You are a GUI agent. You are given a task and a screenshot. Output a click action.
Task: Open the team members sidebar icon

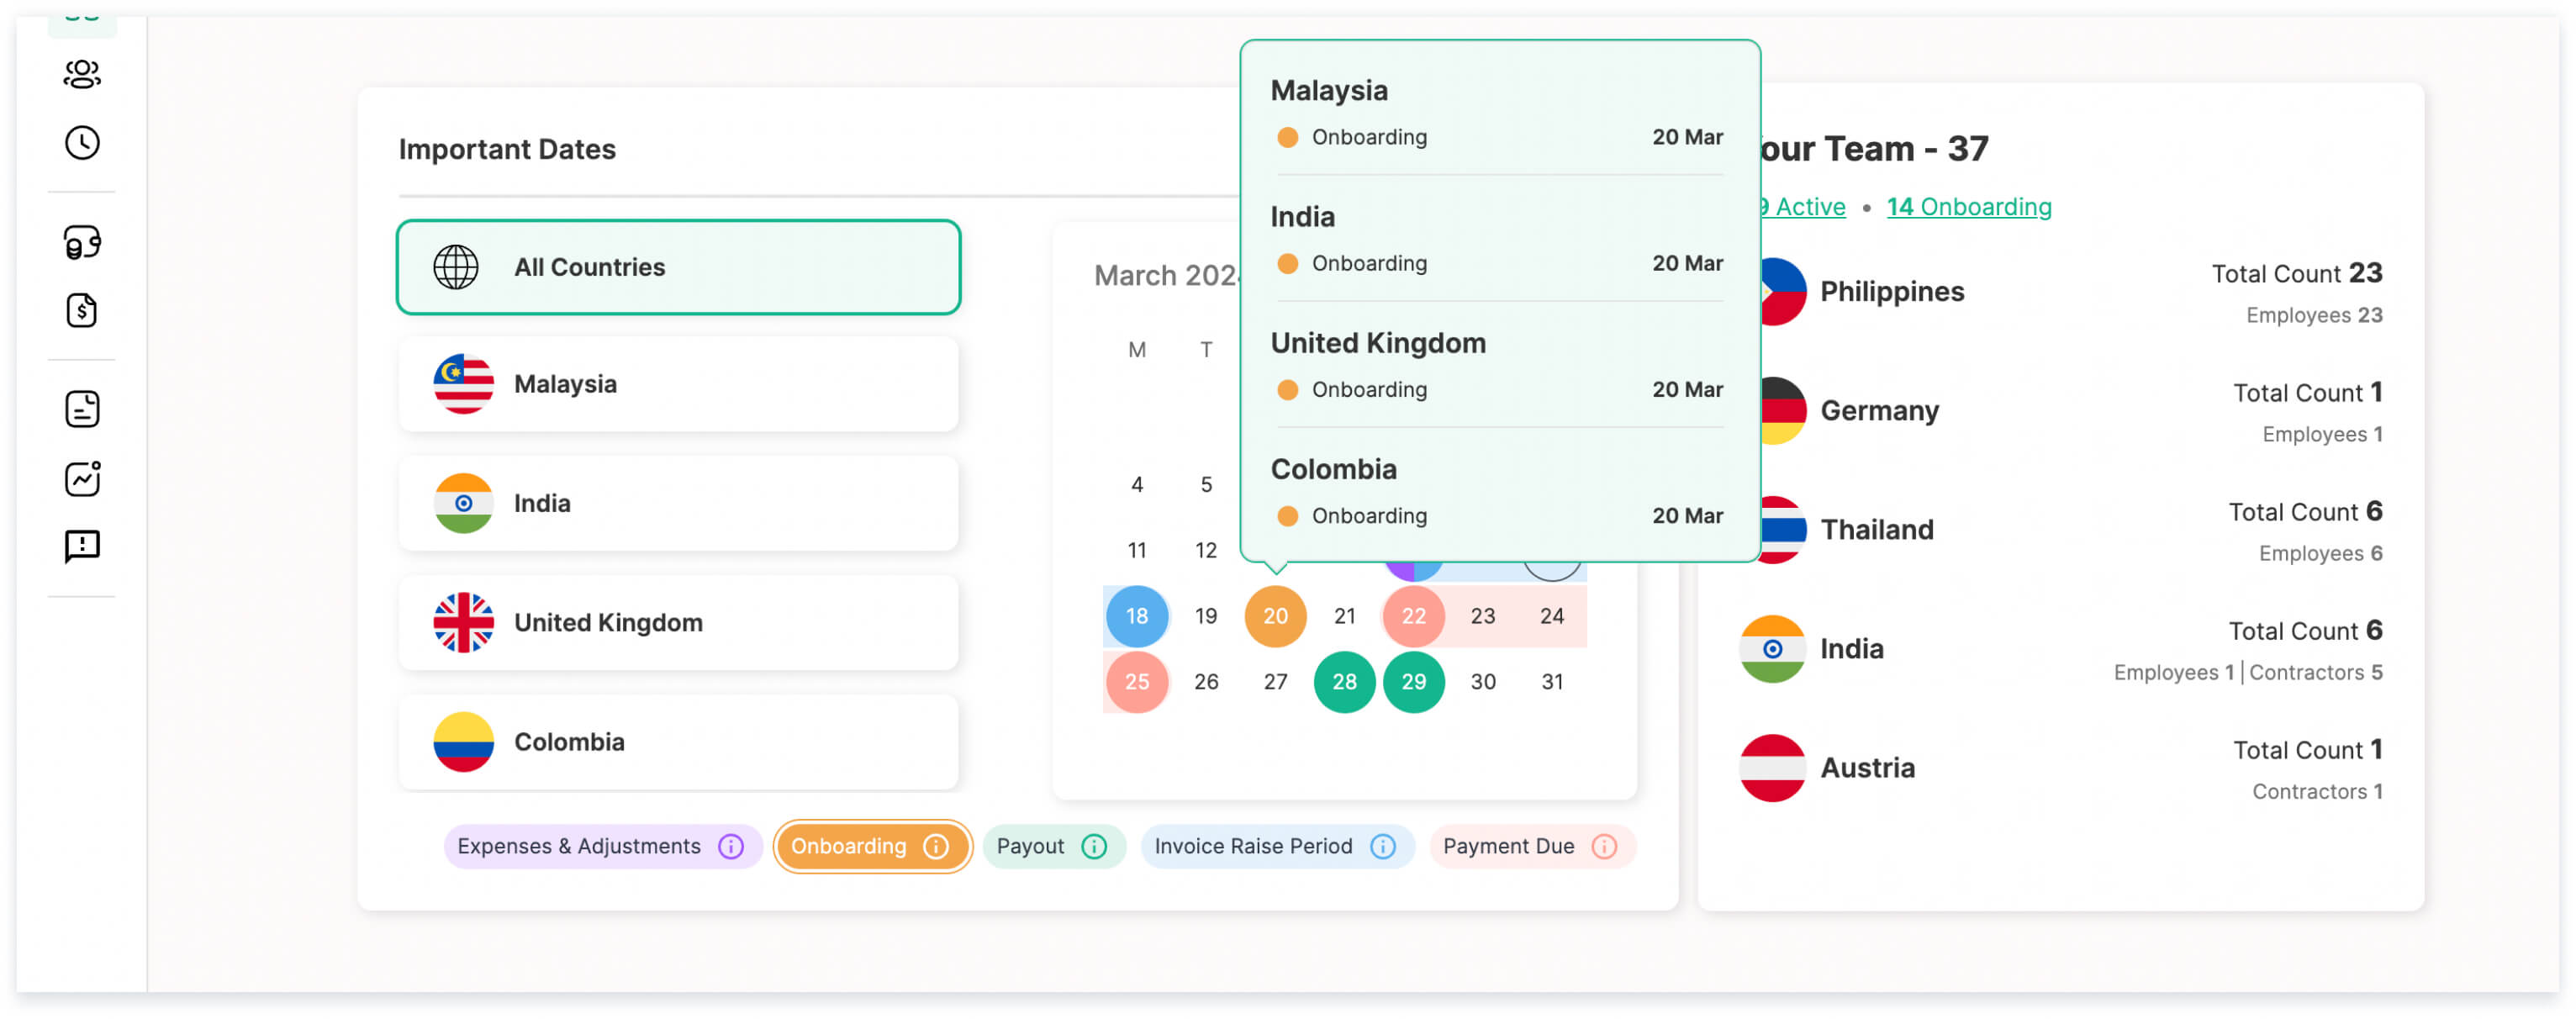(x=82, y=74)
